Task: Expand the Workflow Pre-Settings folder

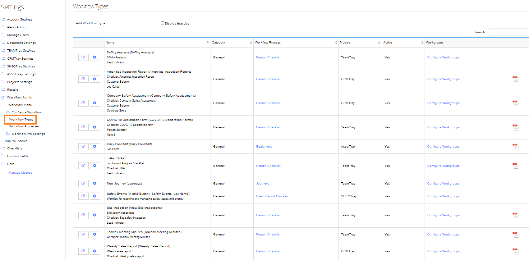Action: [x=28, y=134]
